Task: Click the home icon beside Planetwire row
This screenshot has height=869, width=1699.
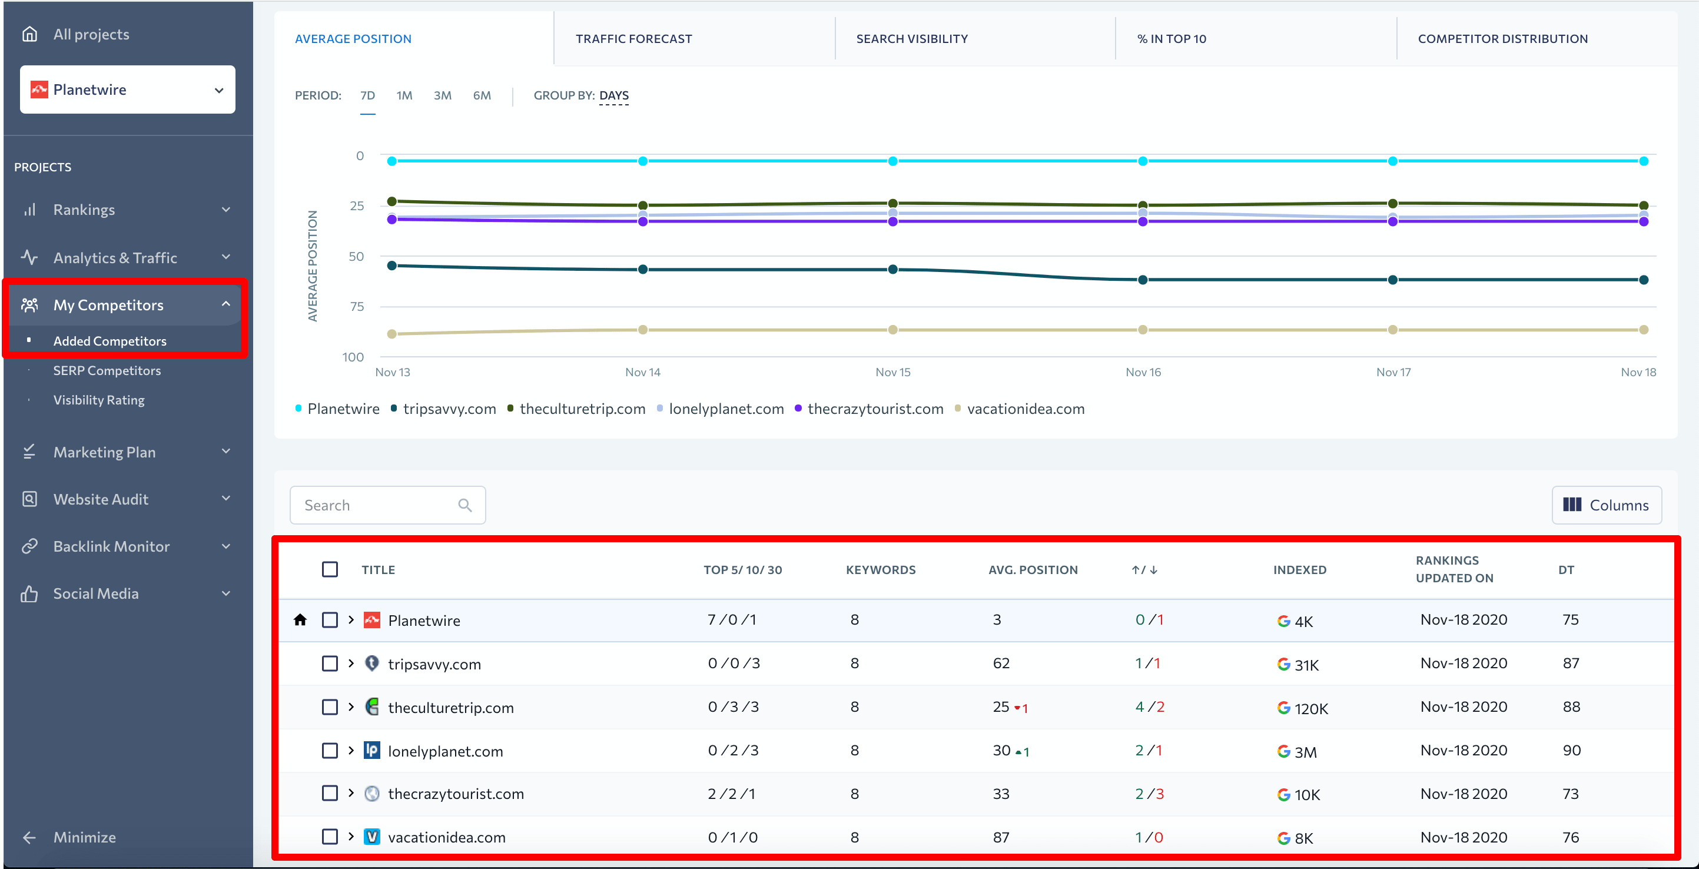Action: 300,619
